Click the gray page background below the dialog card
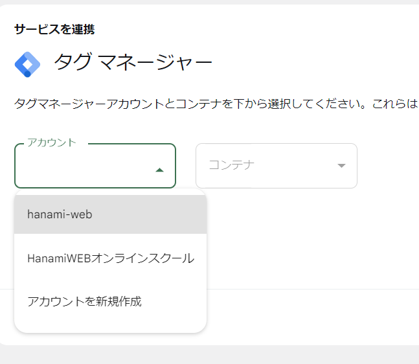Screen dimensions: 419x364 [x=210, y=355]
